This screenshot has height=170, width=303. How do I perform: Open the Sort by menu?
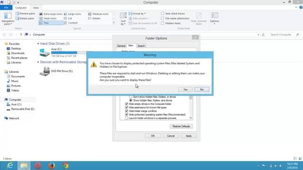point(123,19)
